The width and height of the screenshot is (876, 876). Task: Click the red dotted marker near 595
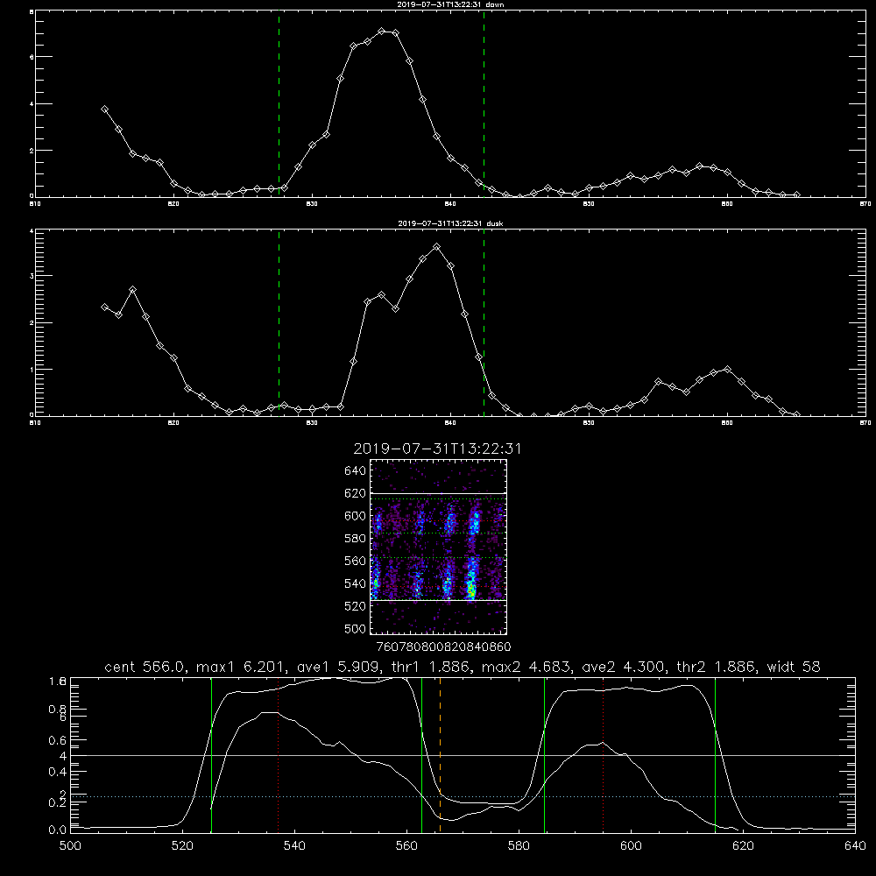pyautogui.click(x=603, y=754)
